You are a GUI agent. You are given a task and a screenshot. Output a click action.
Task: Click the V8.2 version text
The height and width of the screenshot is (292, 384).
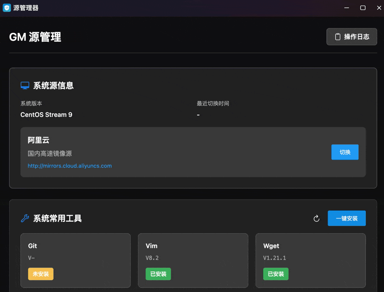[152, 258]
